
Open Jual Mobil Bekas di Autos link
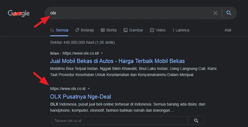pyautogui.click(x=117, y=61)
